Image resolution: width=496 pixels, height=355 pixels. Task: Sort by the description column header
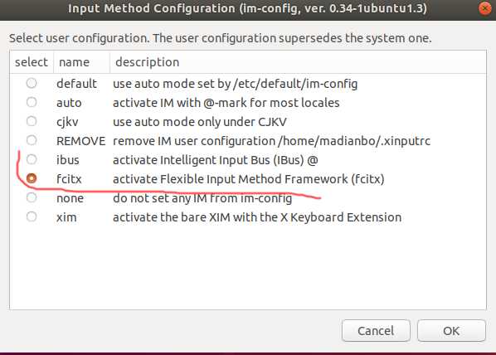pos(298,62)
